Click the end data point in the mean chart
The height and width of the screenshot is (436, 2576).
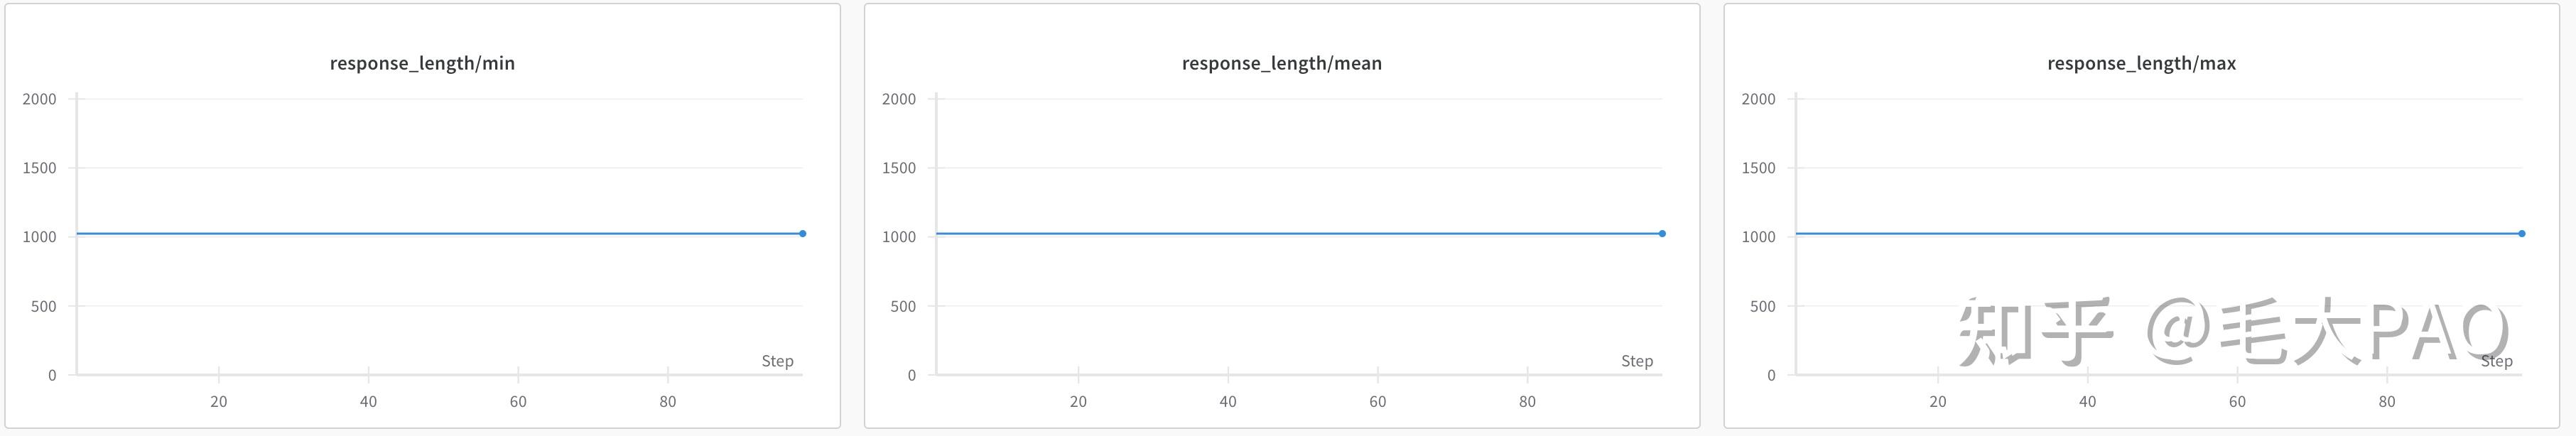pyautogui.click(x=1662, y=234)
